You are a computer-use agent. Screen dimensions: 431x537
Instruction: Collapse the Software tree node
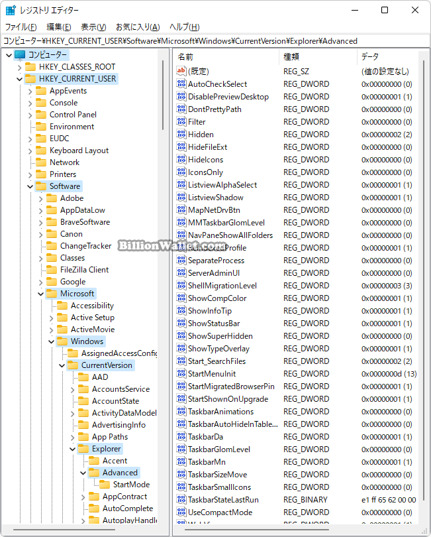click(30, 187)
